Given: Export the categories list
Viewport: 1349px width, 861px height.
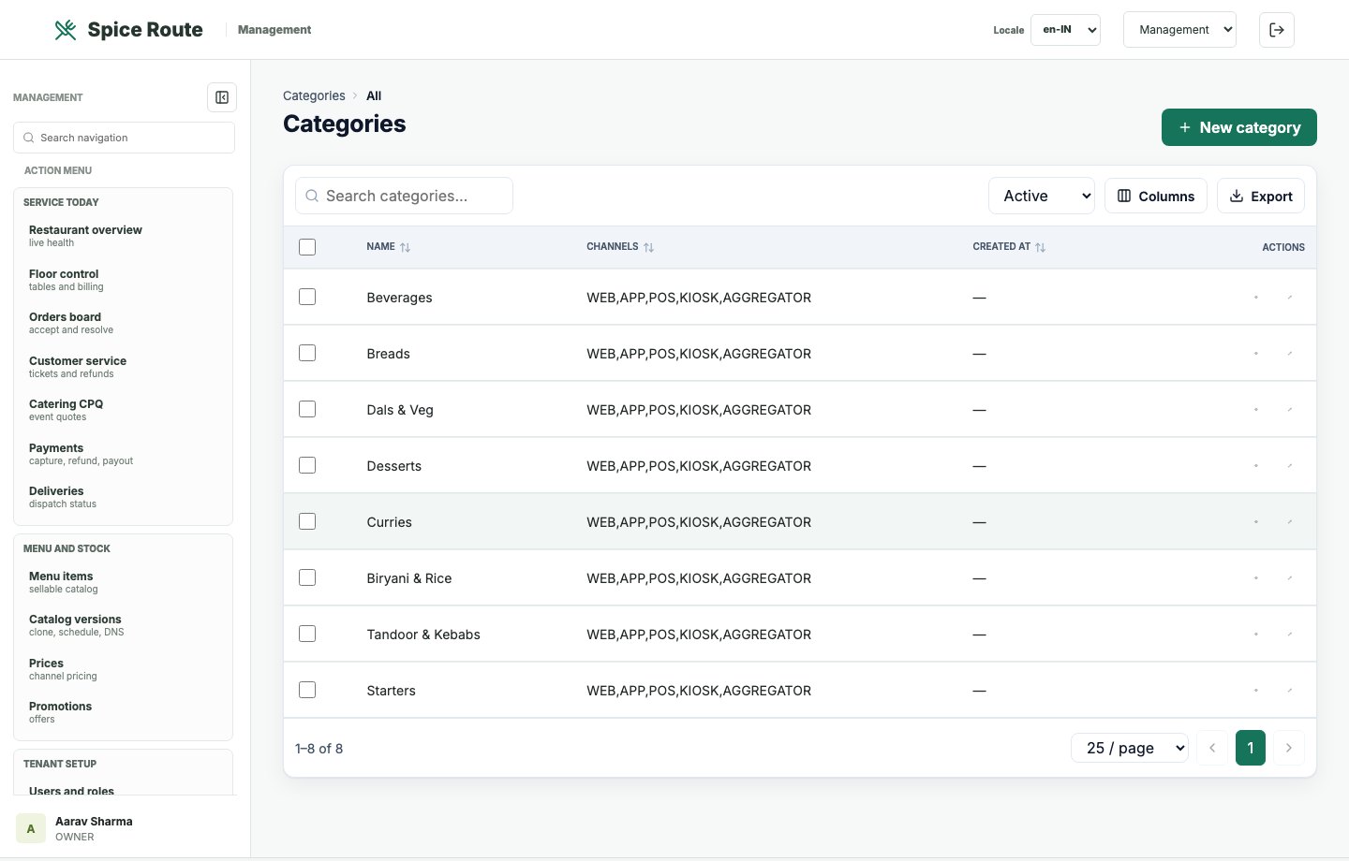Looking at the screenshot, I should (x=1261, y=196).
